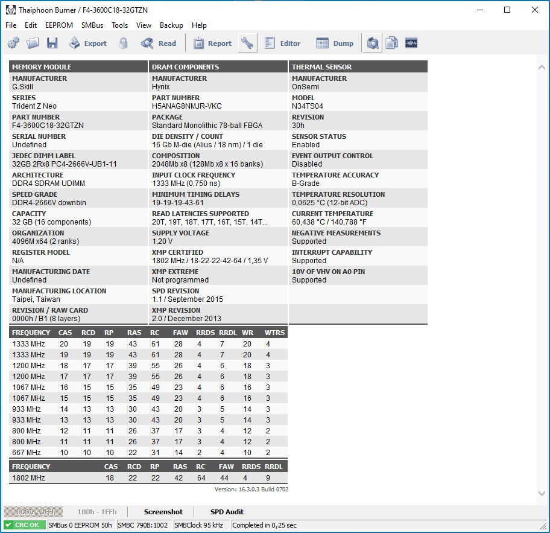
Task: Click the DRAM COMPONENTS column header
Action: (218, 67)
